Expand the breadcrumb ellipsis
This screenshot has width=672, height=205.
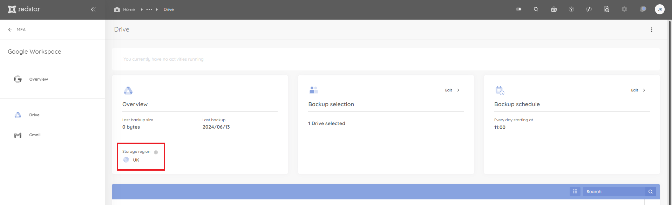tap(149, 9)
